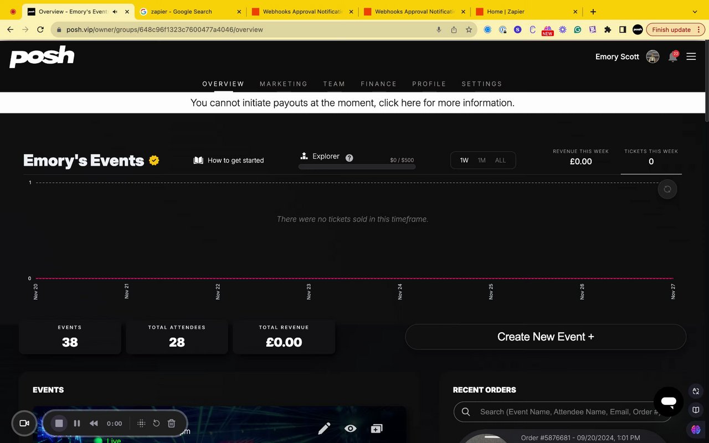This screenshot has height=443, width=709.
Task: Open the chat support bubble
Action: 669,401
